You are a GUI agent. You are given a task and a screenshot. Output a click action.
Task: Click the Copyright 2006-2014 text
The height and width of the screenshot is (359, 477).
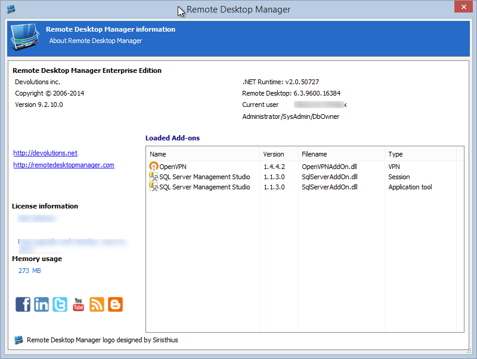pyautogui.click(x=49, y=93)
